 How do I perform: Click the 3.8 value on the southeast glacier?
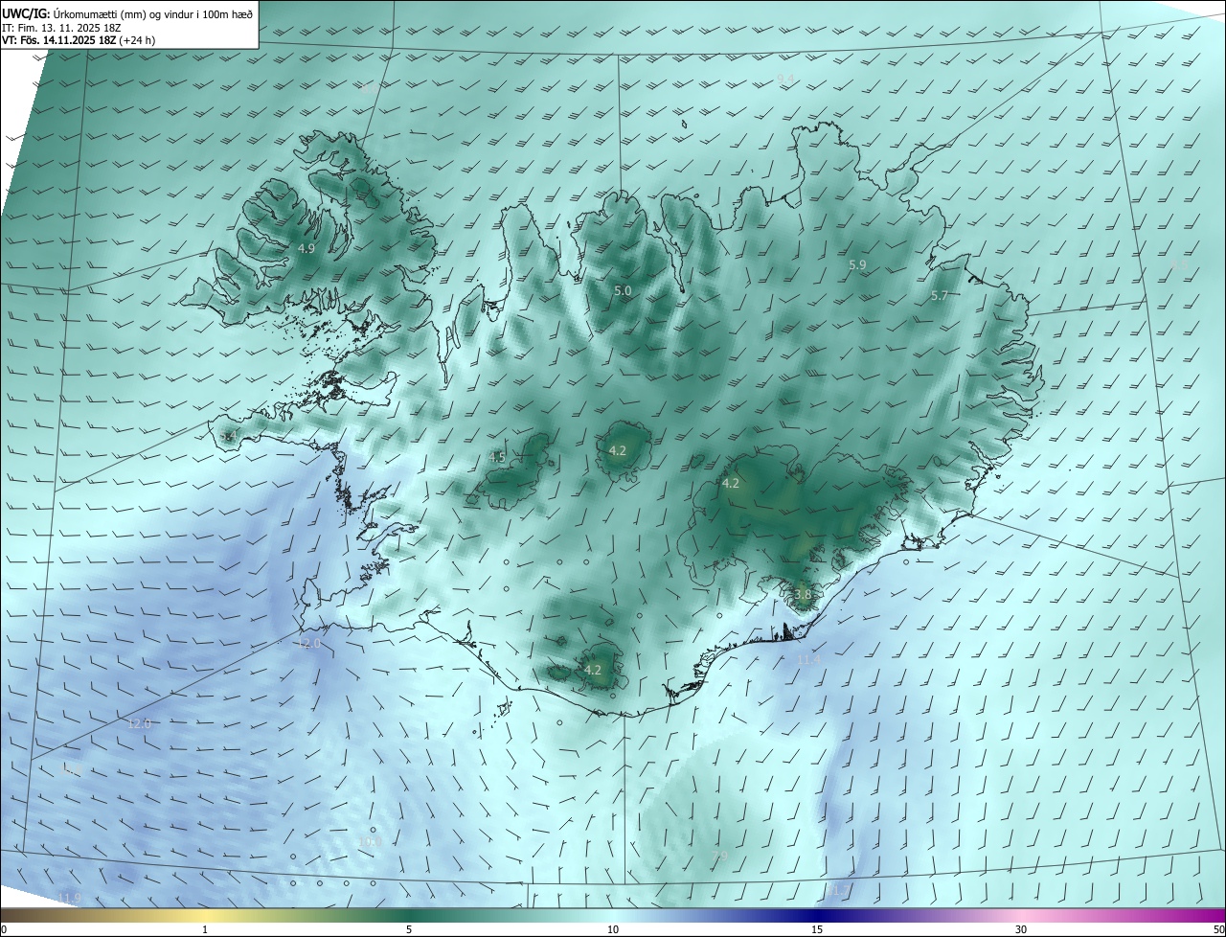coord(803,594)
